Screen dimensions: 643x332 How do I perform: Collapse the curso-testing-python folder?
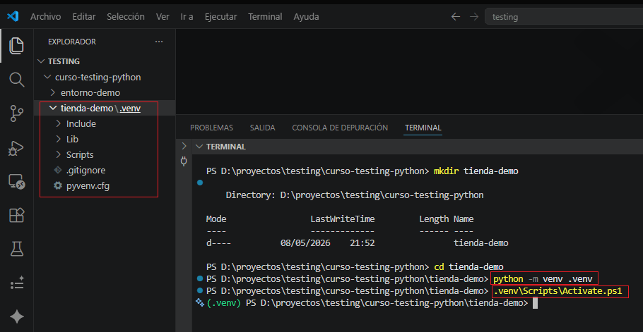click(x=47, y=77)
